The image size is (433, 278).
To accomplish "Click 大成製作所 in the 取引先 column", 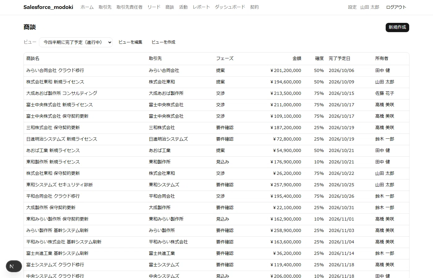I will click(160, 208).
